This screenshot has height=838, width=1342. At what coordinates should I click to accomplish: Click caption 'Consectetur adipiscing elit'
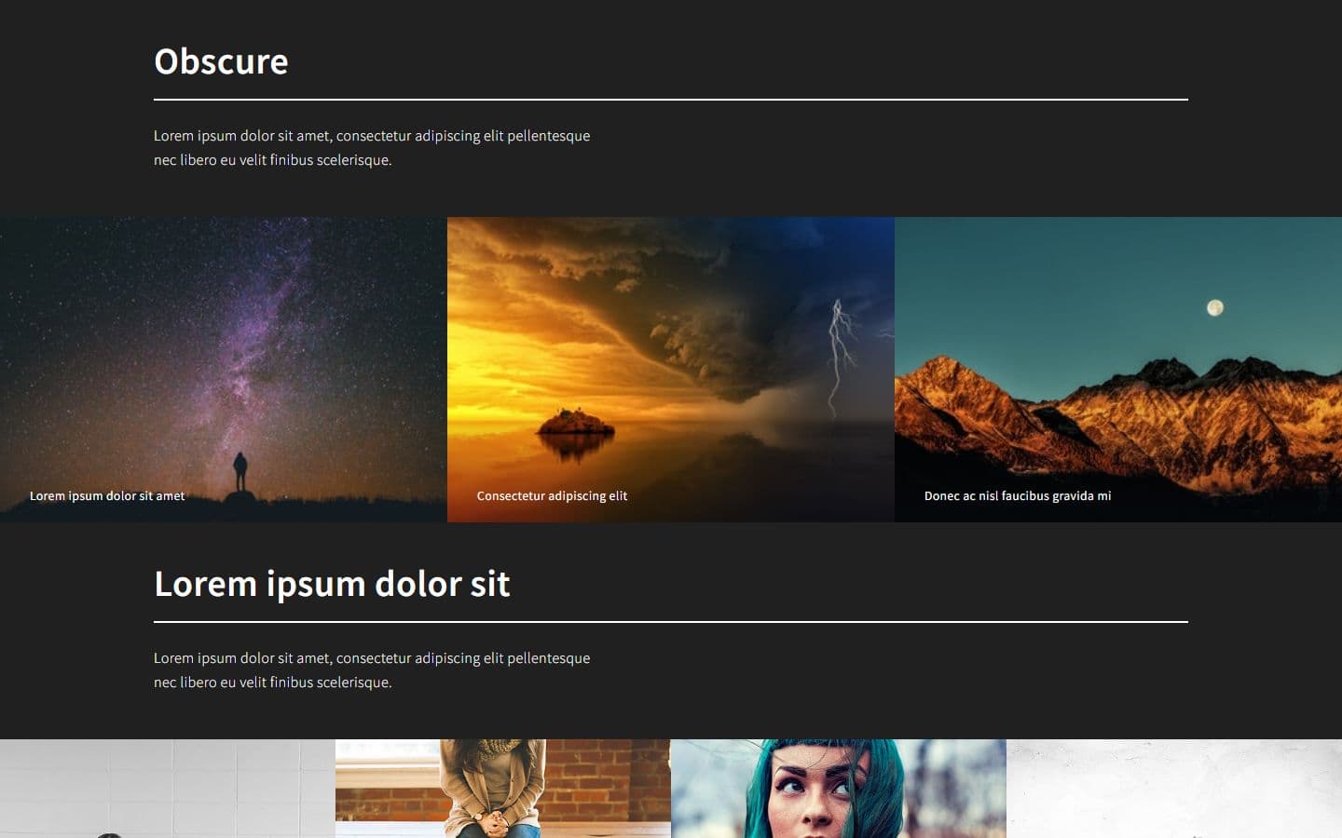point(552,496)
